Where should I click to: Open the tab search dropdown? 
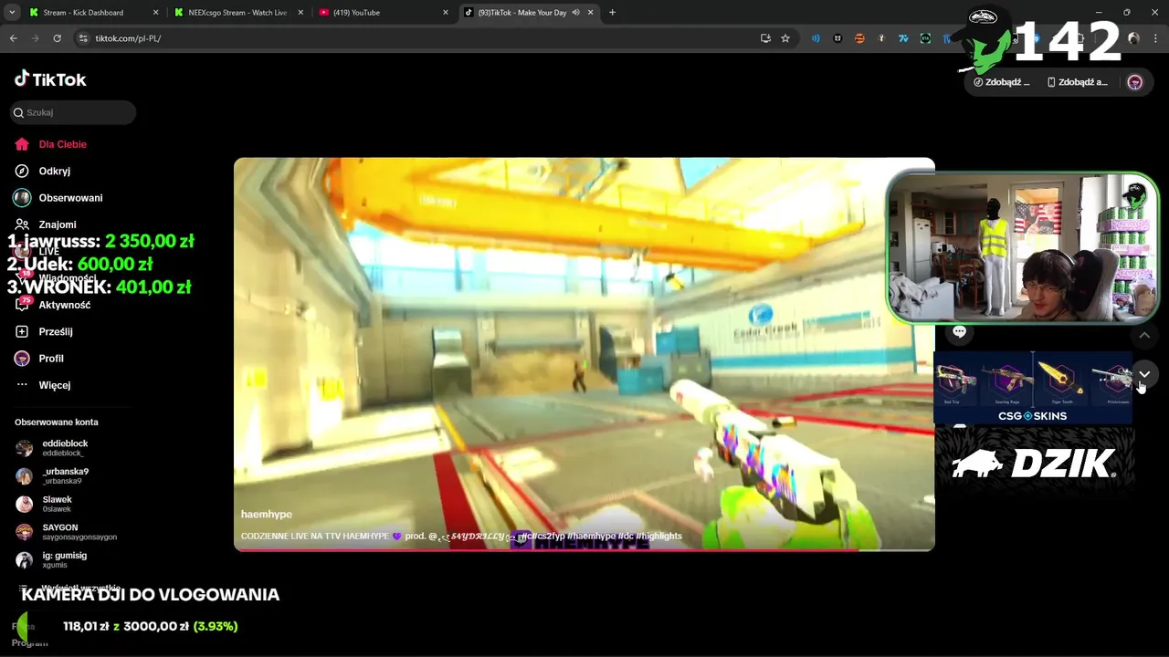(11, 13)
